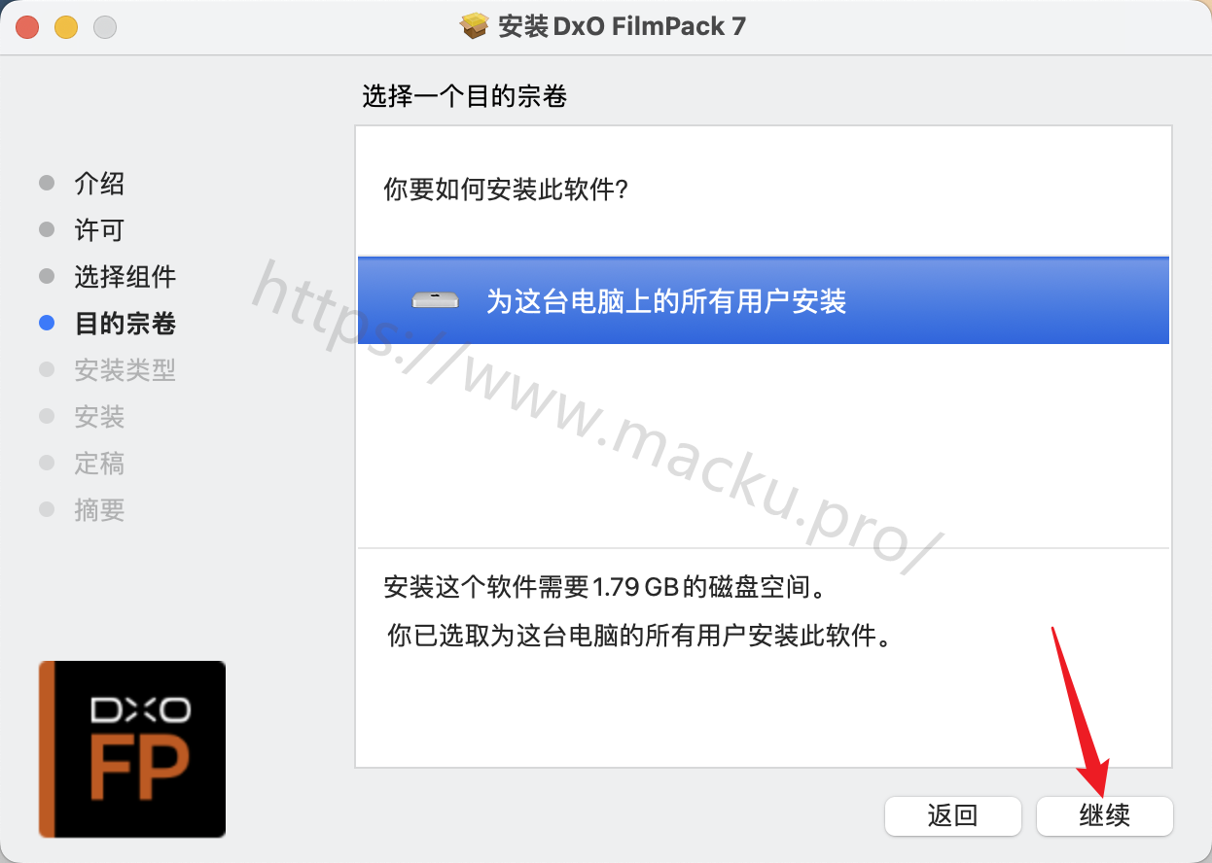Click the gray bullet beside 介绍
Viewport: 1212px width, 863px height.
coord(47,184)
